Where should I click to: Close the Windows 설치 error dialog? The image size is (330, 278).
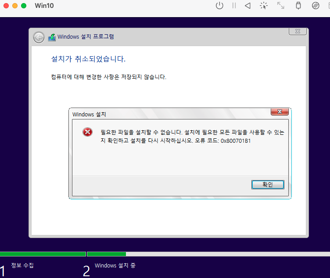click(280, 112)
